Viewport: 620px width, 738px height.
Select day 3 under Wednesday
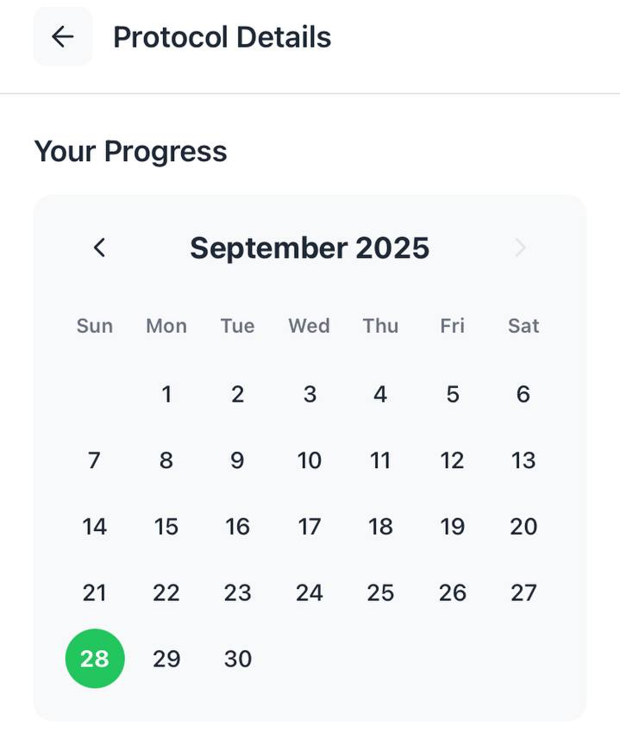(x=310, y=394)
